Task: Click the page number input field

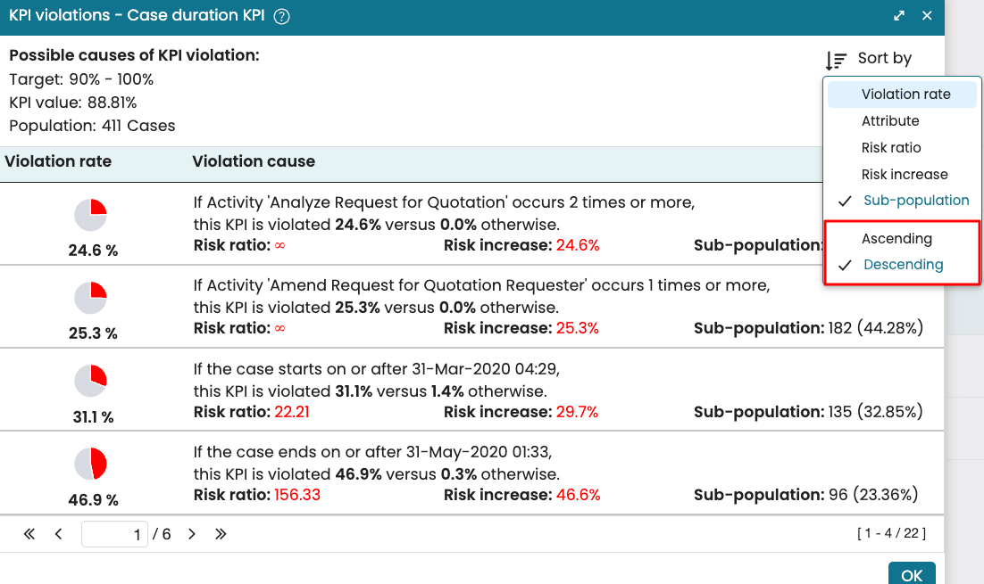Action: click(x=114, y=535)
